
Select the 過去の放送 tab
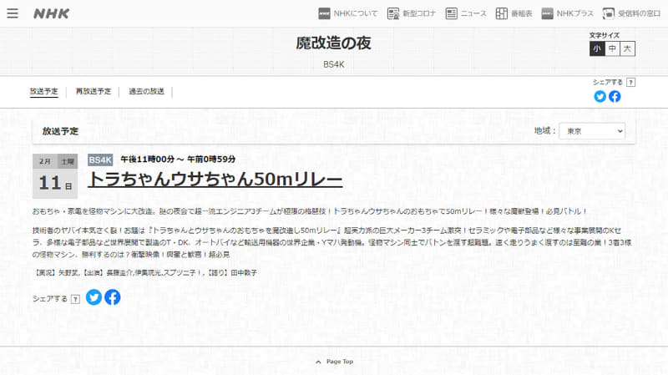[147, 91]
